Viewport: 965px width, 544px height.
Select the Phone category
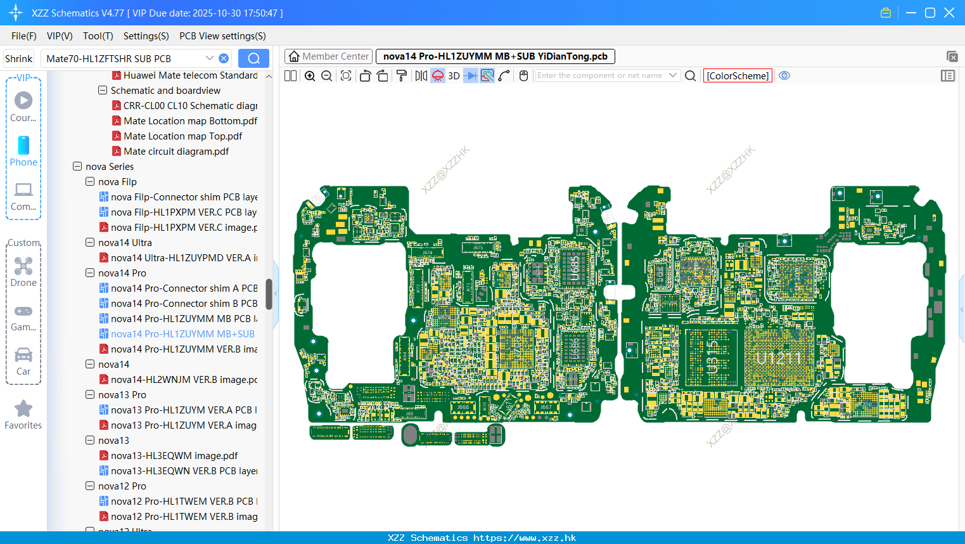pos(23,152)
